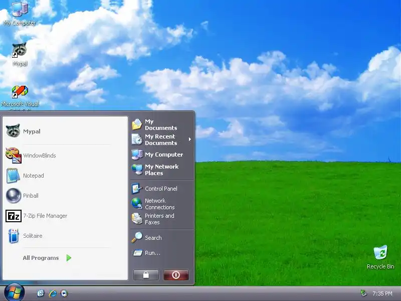Start Solitaire card icon
Viewport: 401px width, 301px height.
[x=14, y=236]
